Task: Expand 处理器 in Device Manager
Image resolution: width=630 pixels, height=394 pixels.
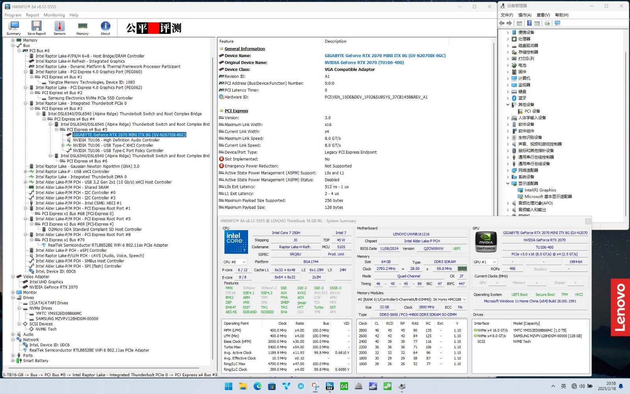Action: tap(508, 39)
